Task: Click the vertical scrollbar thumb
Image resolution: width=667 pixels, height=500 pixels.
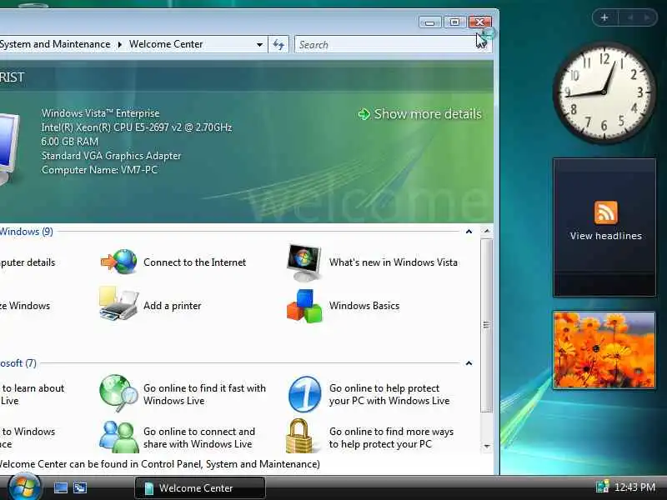Action: click(487, 325)
